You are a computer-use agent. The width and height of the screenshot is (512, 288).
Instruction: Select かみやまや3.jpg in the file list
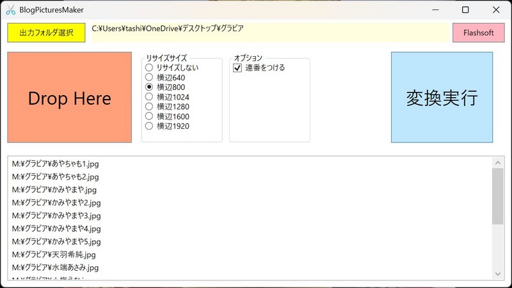56,216
